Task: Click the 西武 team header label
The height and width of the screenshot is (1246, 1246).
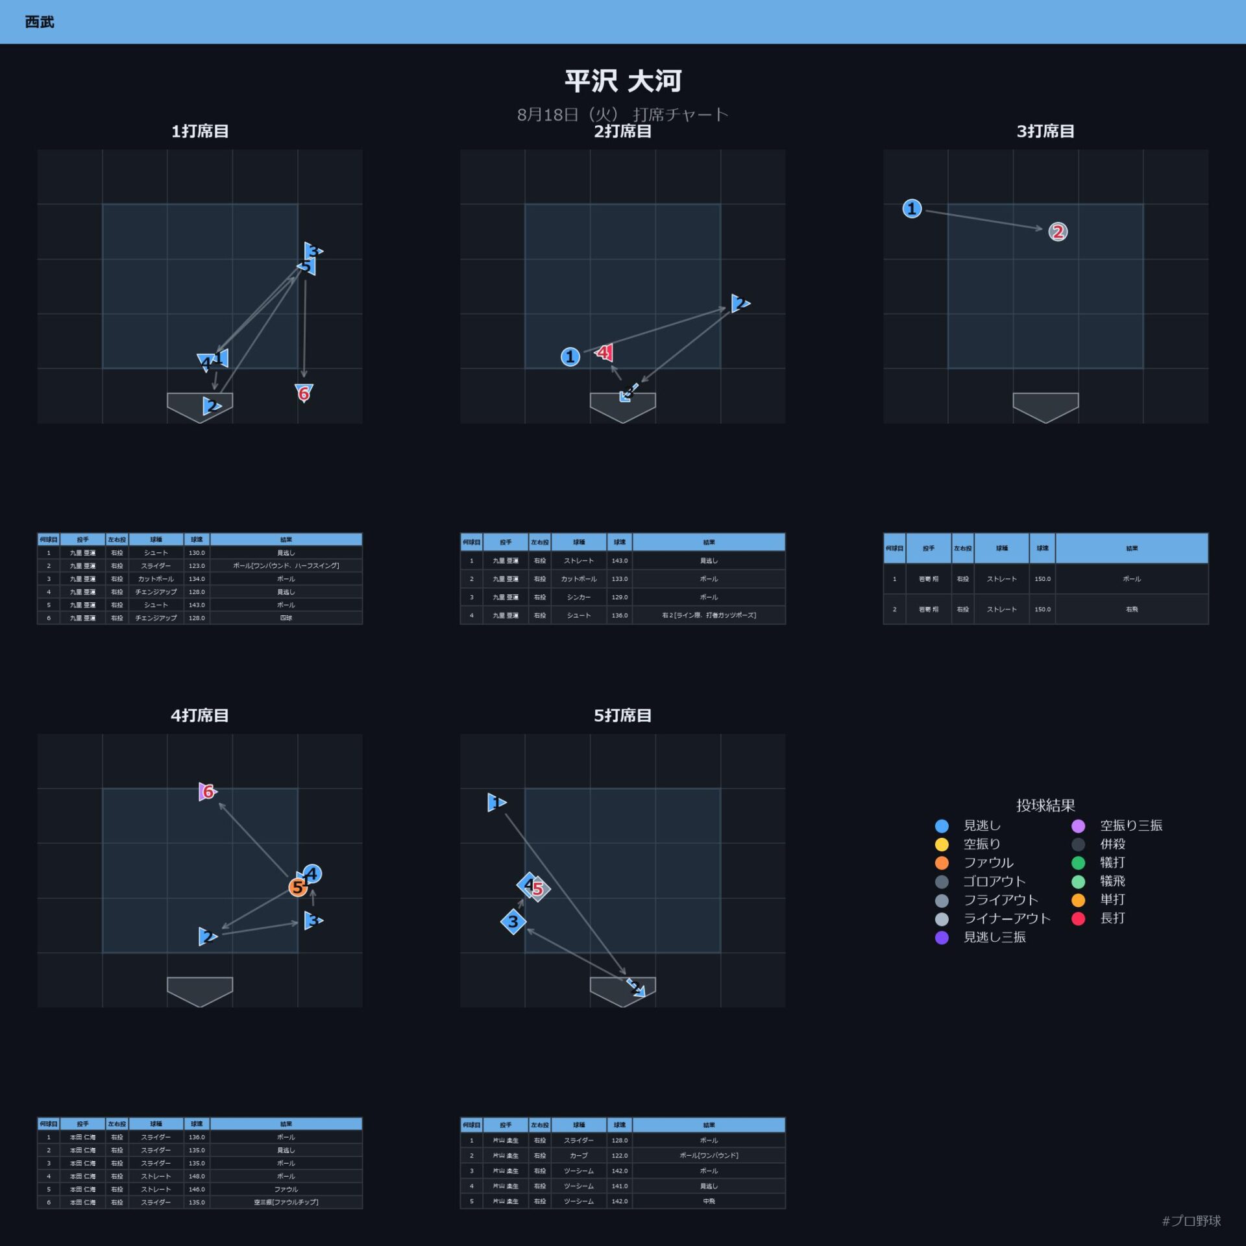Action: 40,22
